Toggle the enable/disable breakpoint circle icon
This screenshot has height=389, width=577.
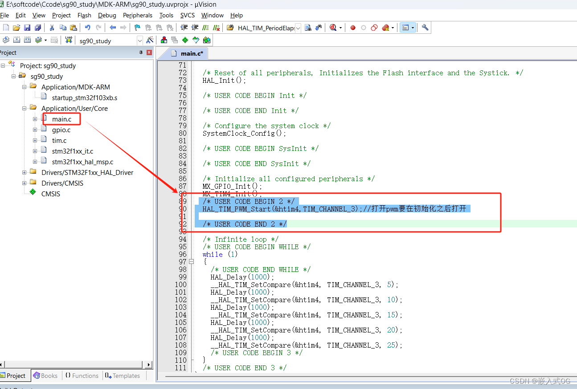coord(364,28)
